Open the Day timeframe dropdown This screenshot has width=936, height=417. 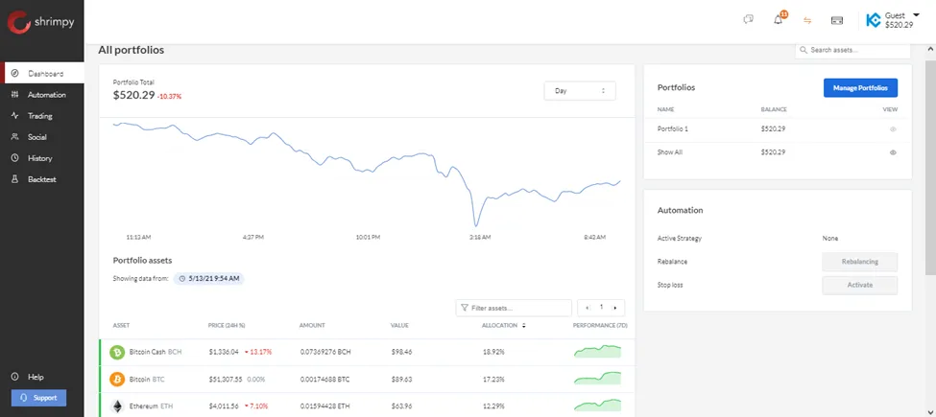(x=580, y=91)
